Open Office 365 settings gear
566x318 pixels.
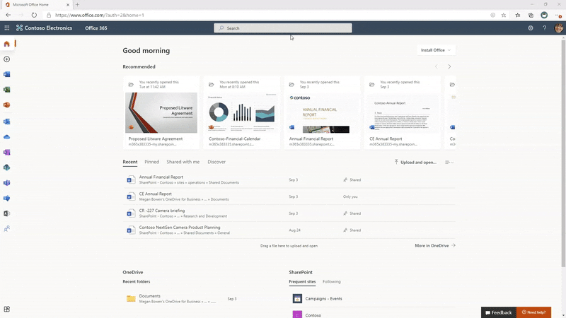(530, 28)
